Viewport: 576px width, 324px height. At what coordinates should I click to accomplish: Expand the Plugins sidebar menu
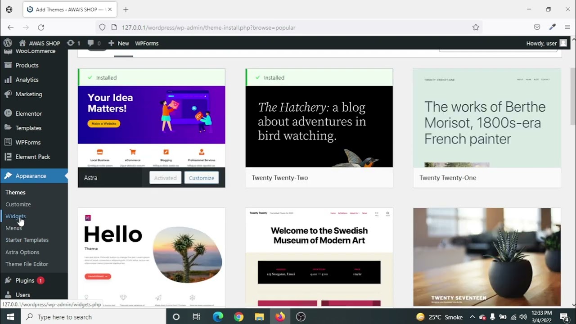pos(25,280)
